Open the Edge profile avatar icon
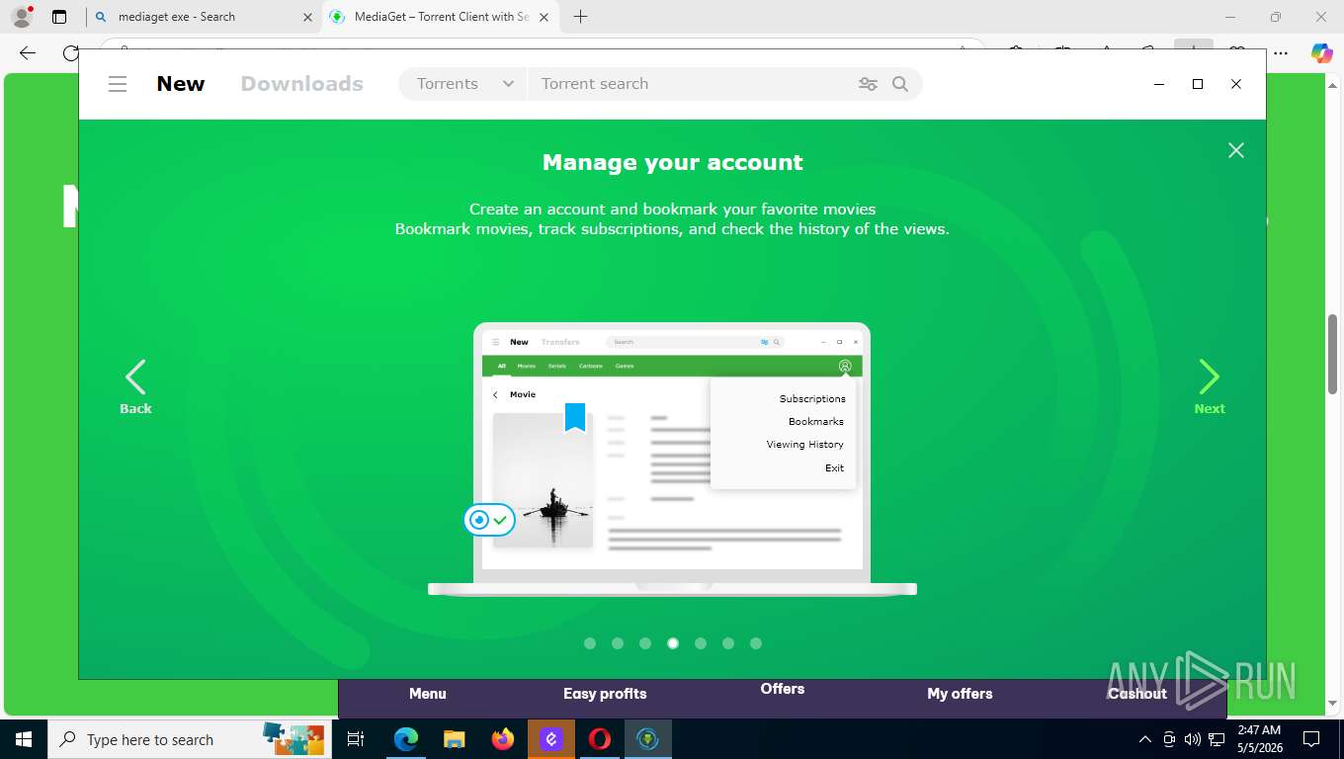This screenshot has height=759, width=1344. [x=21, y=17]
